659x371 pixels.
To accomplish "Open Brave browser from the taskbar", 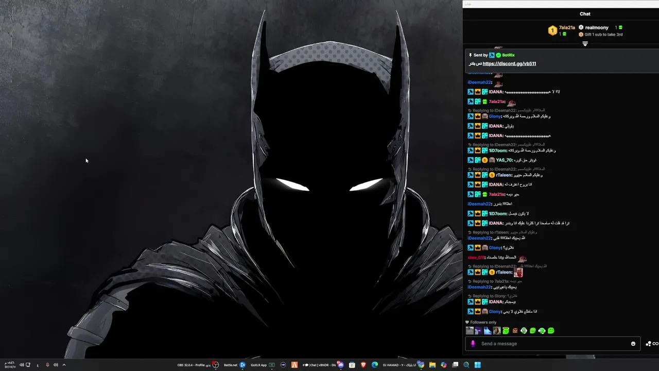I will (x=363, y=365).
